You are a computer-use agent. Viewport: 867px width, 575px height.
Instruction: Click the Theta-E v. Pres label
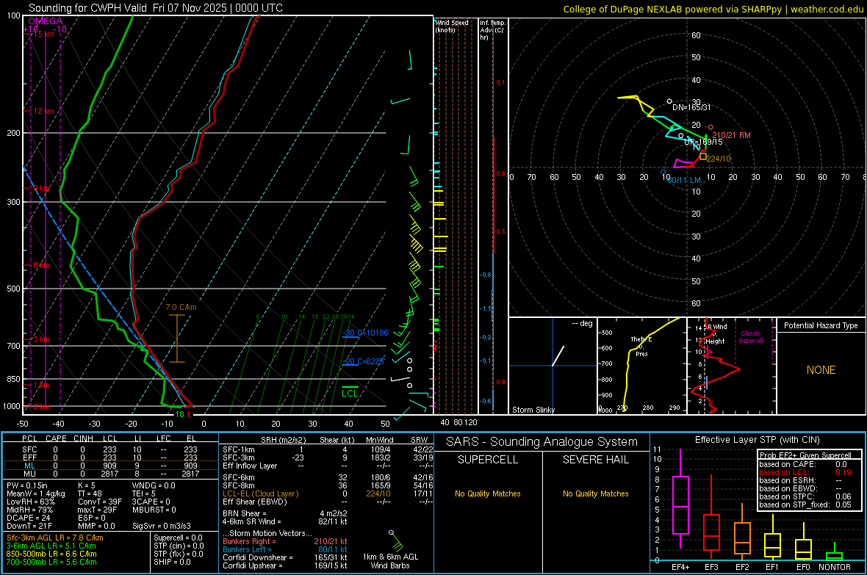coord(641,347)
